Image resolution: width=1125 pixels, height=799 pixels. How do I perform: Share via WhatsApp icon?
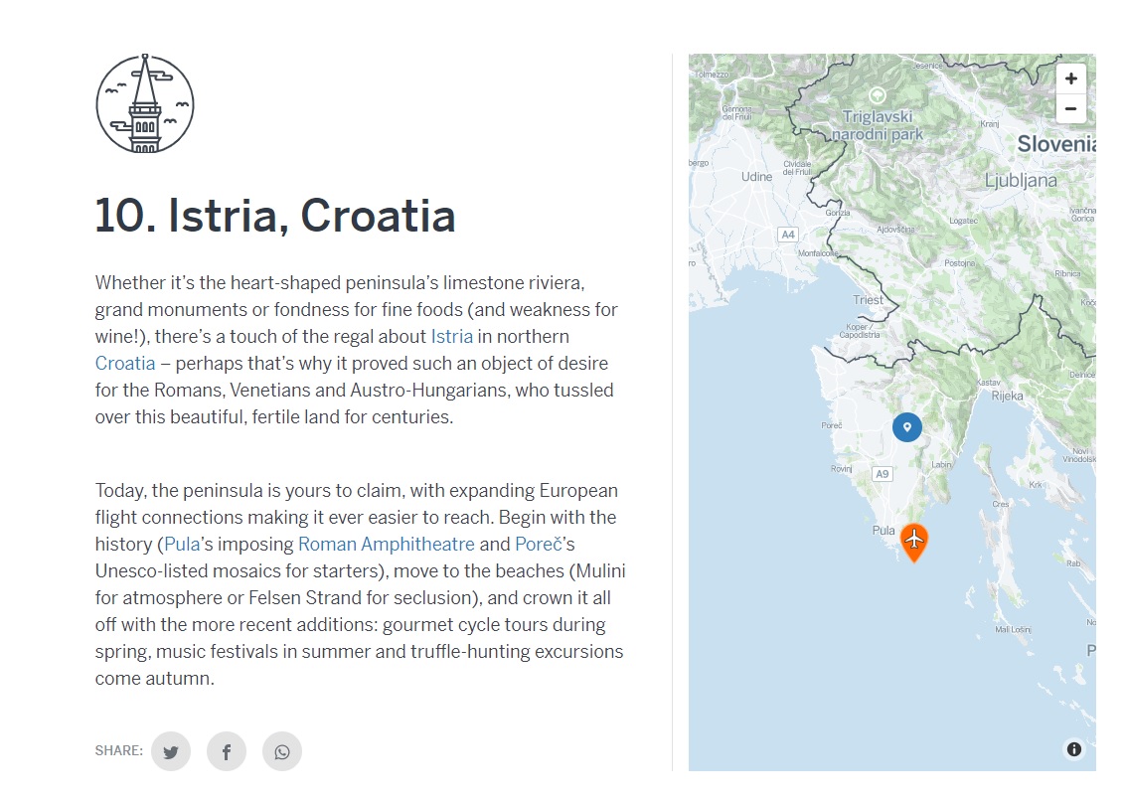click(x=282, y=751)
